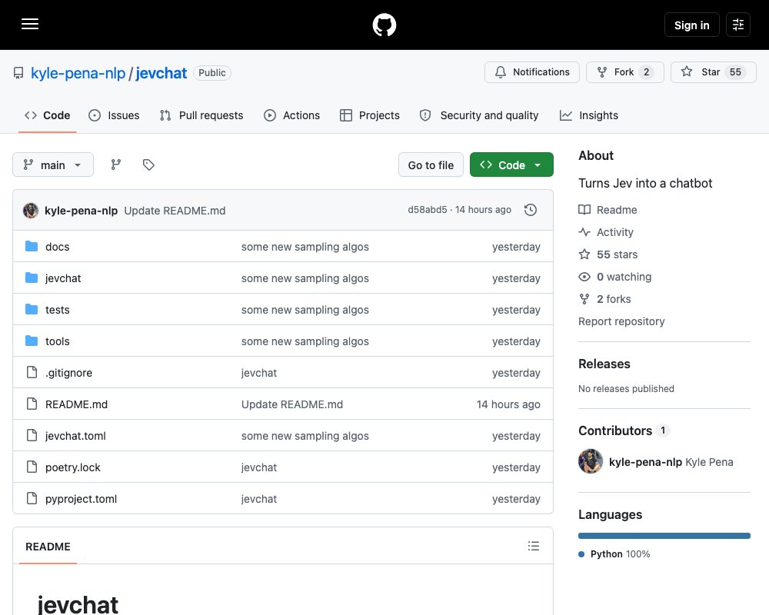Click the Notifications bell button
The image size is (769, 615).
click(531, 72)
